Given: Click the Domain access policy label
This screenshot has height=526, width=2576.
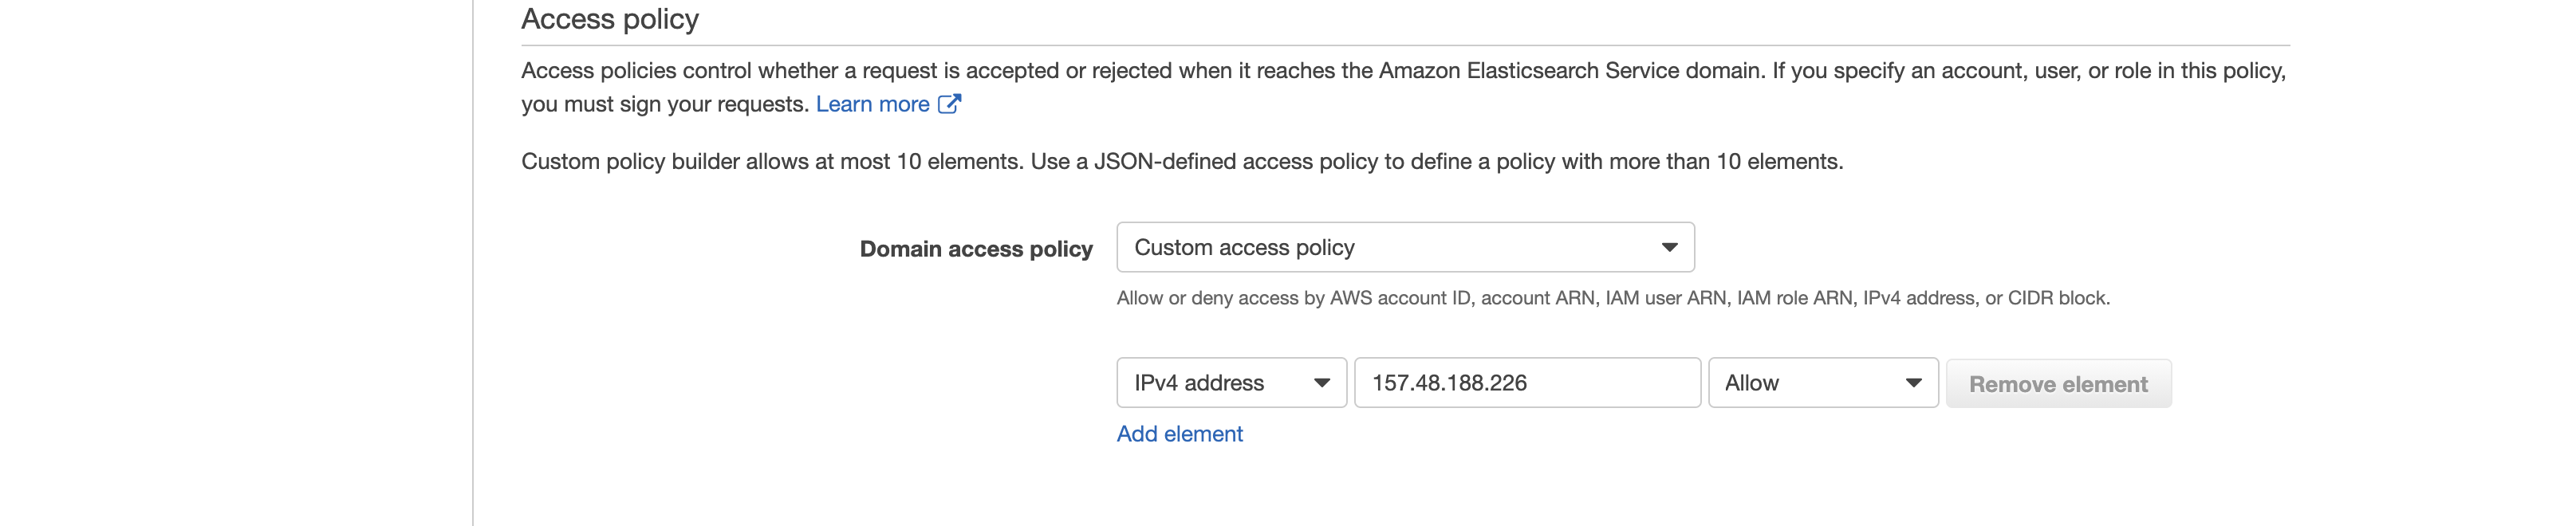Looking at the screenshot, I should click(975, 249).
